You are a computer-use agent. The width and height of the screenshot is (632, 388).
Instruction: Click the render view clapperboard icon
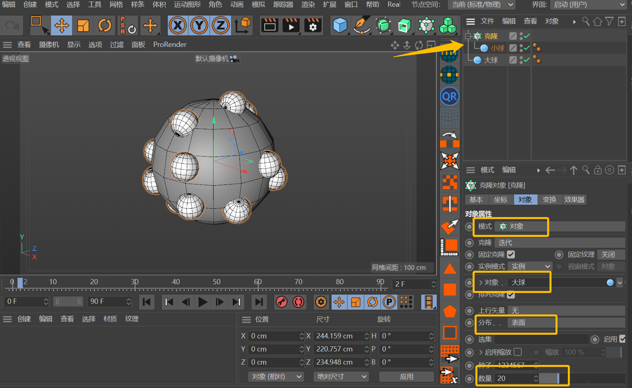(x=270, y=26)
